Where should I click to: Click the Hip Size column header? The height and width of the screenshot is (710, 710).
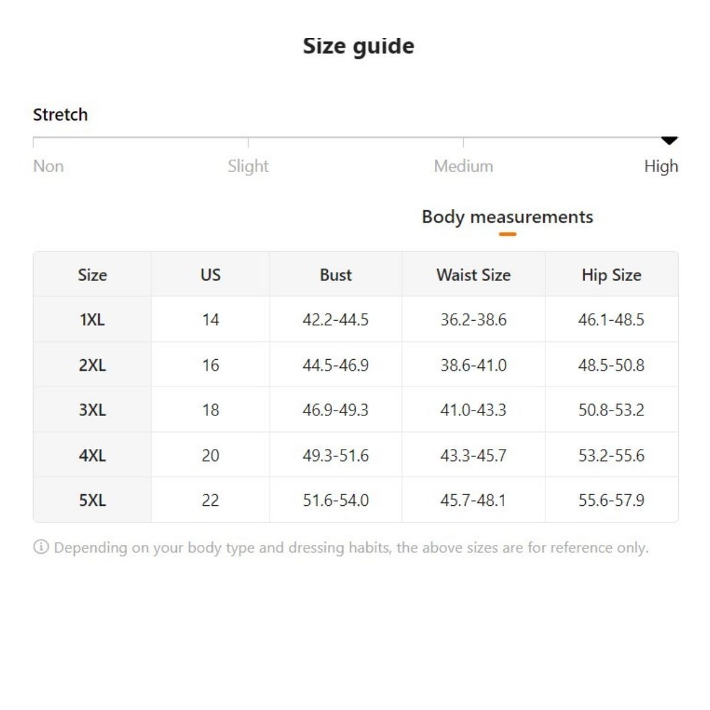(611, 275)
